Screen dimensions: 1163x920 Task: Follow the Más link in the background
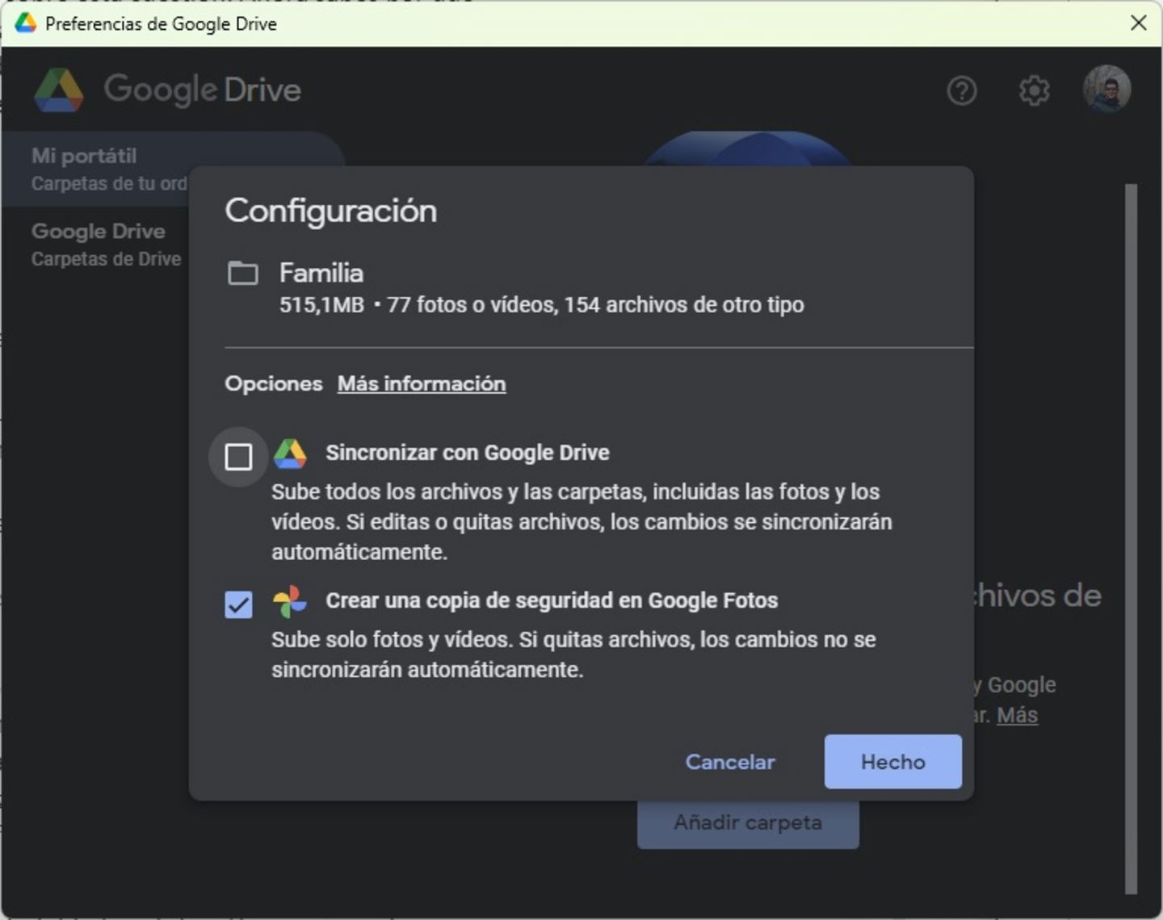pos(1017,716)
